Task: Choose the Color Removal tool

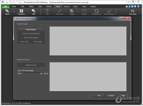Action: (109, 12)
